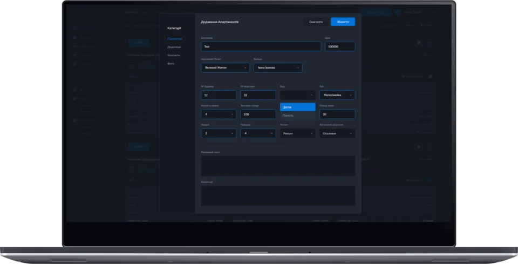518x264 pixels.
Task: Open the Малосімейка type dropdown
Action: [x=337, y=95]
